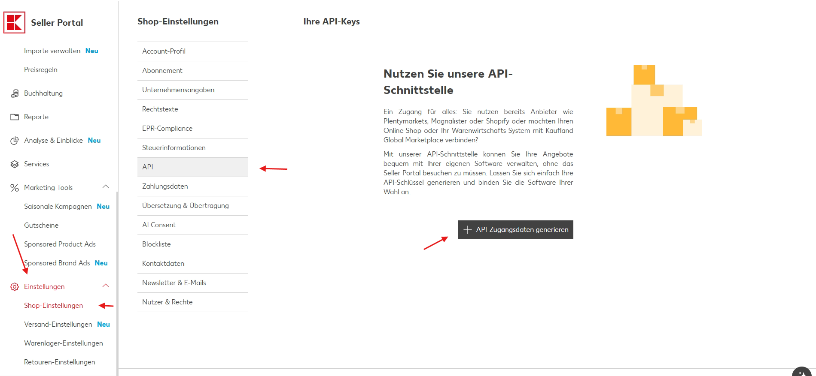Screen dimensions: 816x376
Task: Click the packages illustration image
Action: tap(653, 101)
